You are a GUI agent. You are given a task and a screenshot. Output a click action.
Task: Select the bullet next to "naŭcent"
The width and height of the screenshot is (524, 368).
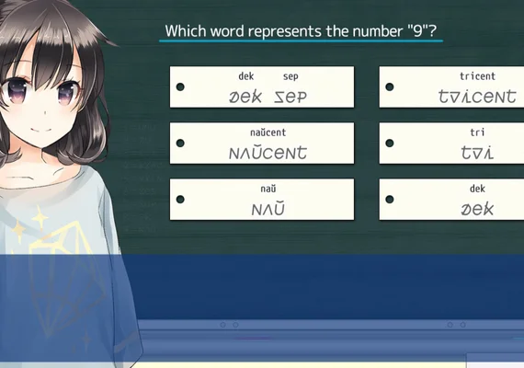180,144
